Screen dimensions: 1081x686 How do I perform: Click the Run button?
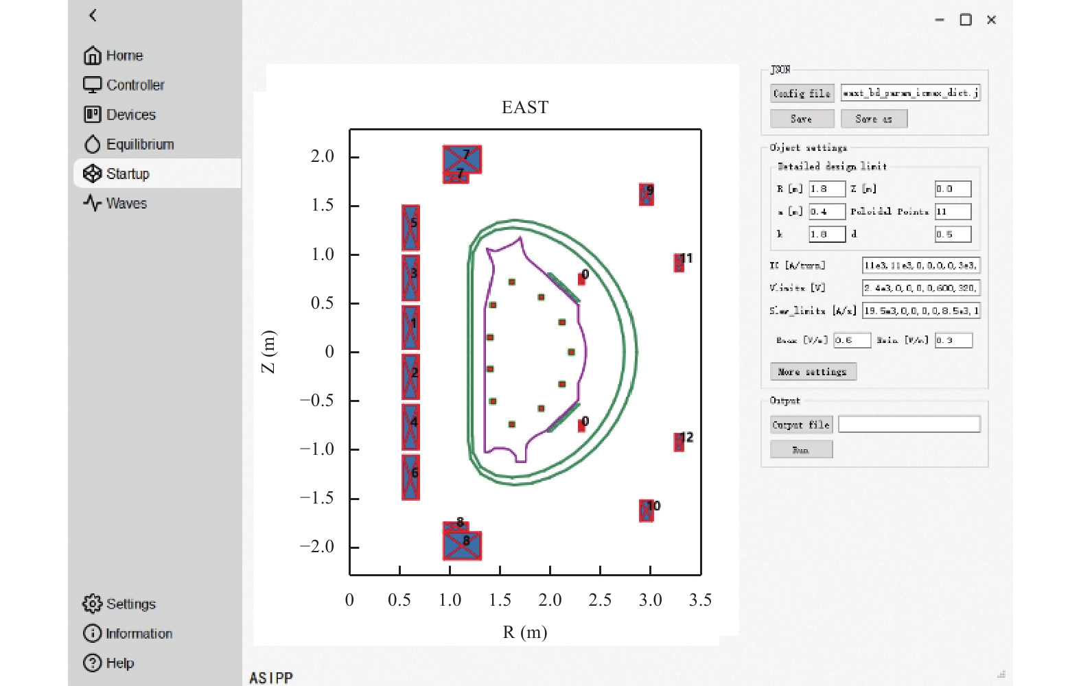coord(801,450)
